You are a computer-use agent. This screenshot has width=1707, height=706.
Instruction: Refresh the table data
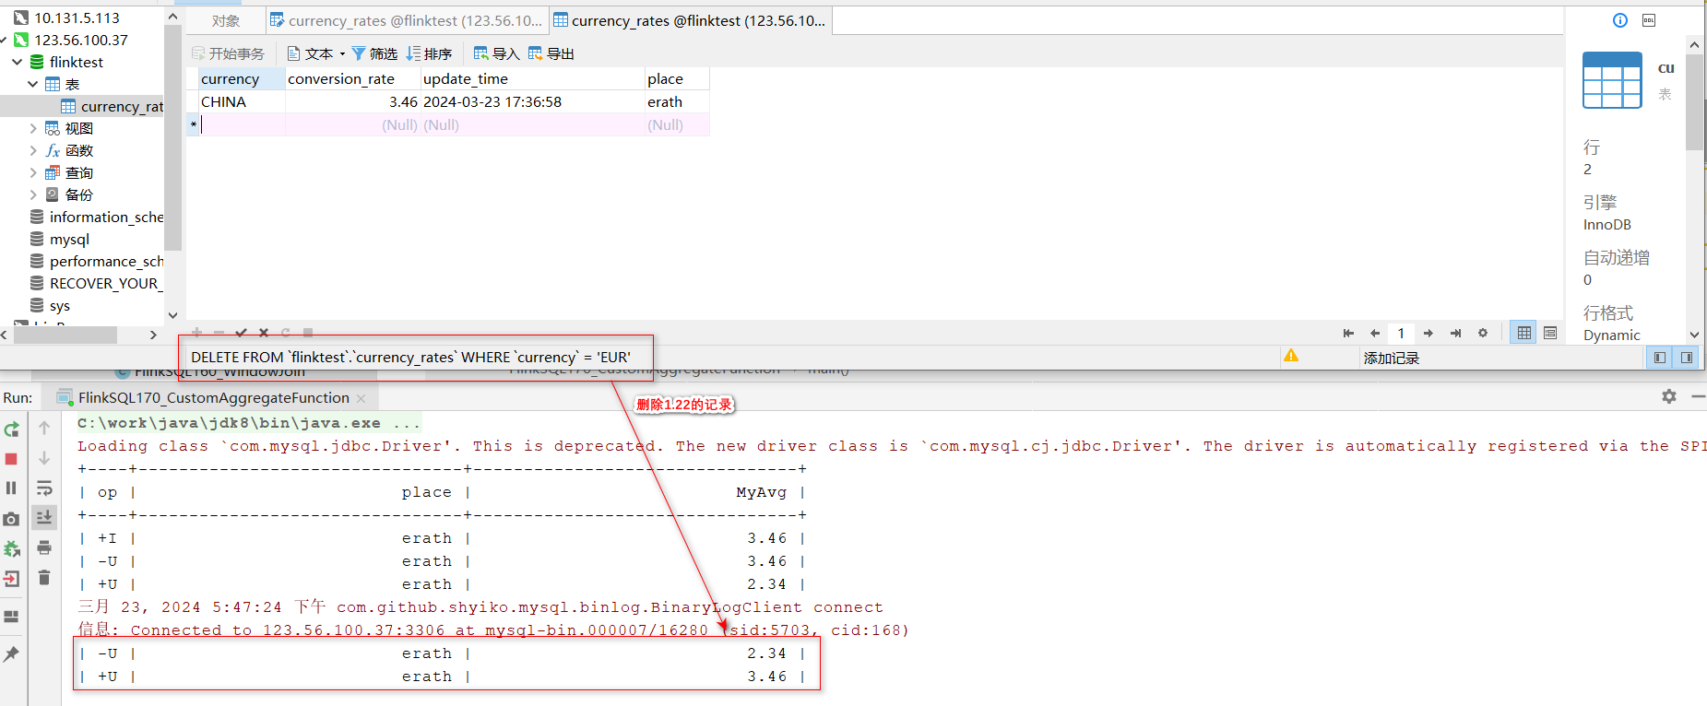pyautogui.click(x=286, y=333)
